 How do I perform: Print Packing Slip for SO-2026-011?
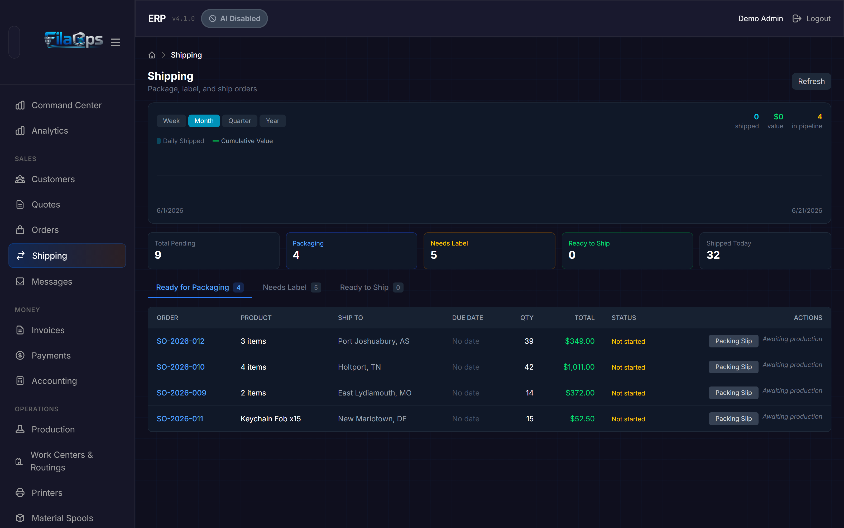pos(733,419)
